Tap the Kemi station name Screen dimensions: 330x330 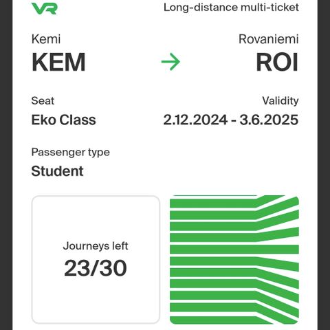pyautogui.click(x=46, y=39)
